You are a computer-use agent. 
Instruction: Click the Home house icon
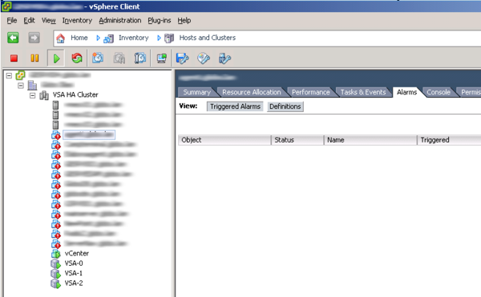click(x=60, y=38)
